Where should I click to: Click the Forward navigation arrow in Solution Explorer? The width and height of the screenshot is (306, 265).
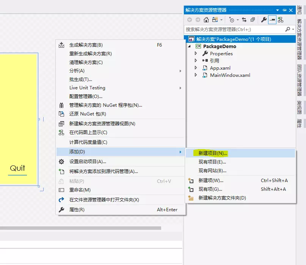point(198,20)
